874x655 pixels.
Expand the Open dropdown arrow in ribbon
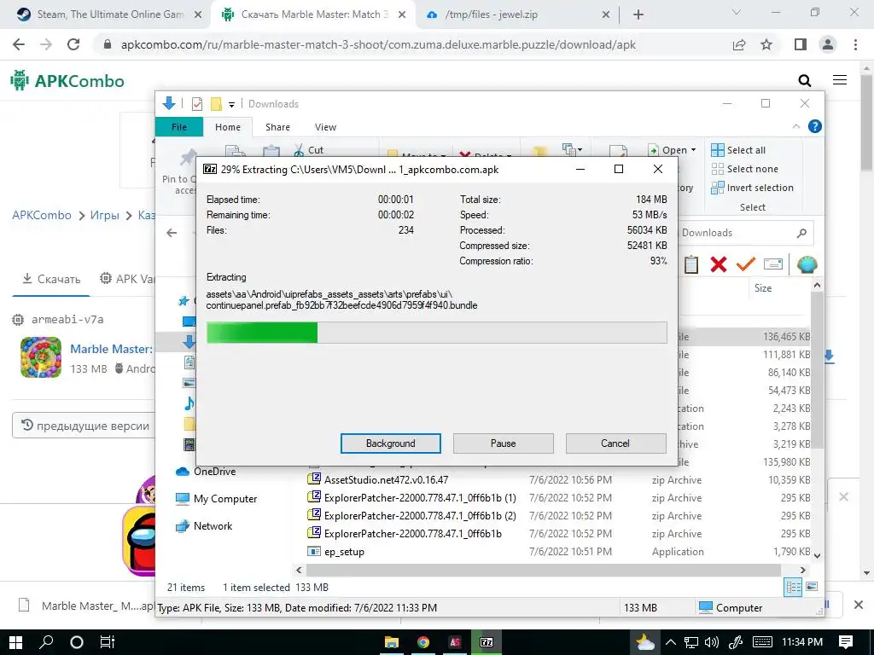coord(693,150)
